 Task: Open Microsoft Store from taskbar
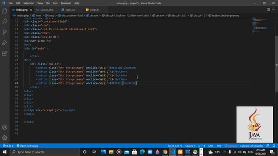tap(134, 152)
